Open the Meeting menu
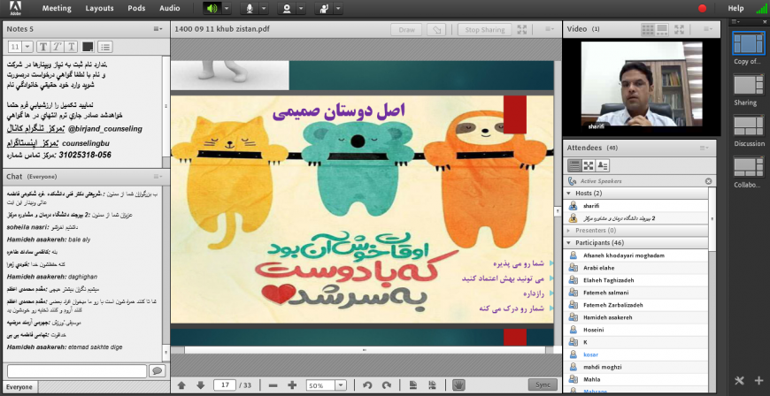Viewport: 770px width, 396px height. coord(57,8)
